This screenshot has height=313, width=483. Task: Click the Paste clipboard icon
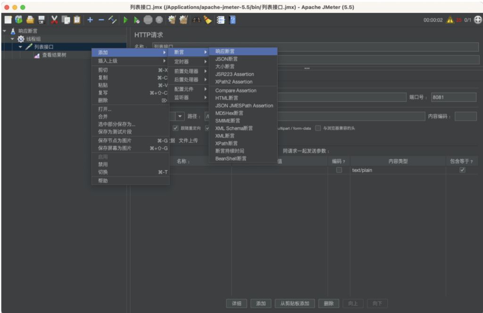77,20
